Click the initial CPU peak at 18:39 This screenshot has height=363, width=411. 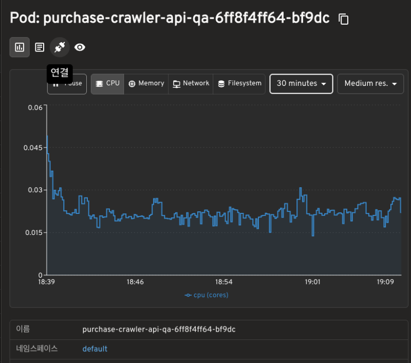pyautogui.click(x=47, y=136)
